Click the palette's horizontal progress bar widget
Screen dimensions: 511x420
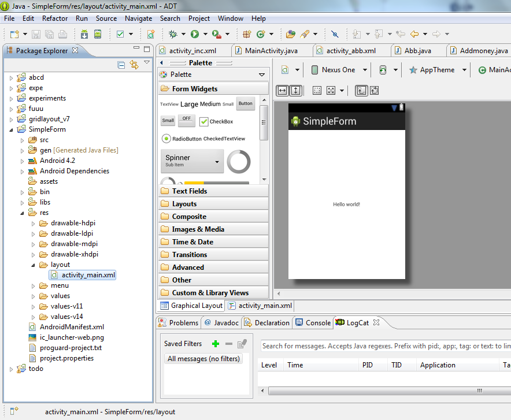(216, 183)
